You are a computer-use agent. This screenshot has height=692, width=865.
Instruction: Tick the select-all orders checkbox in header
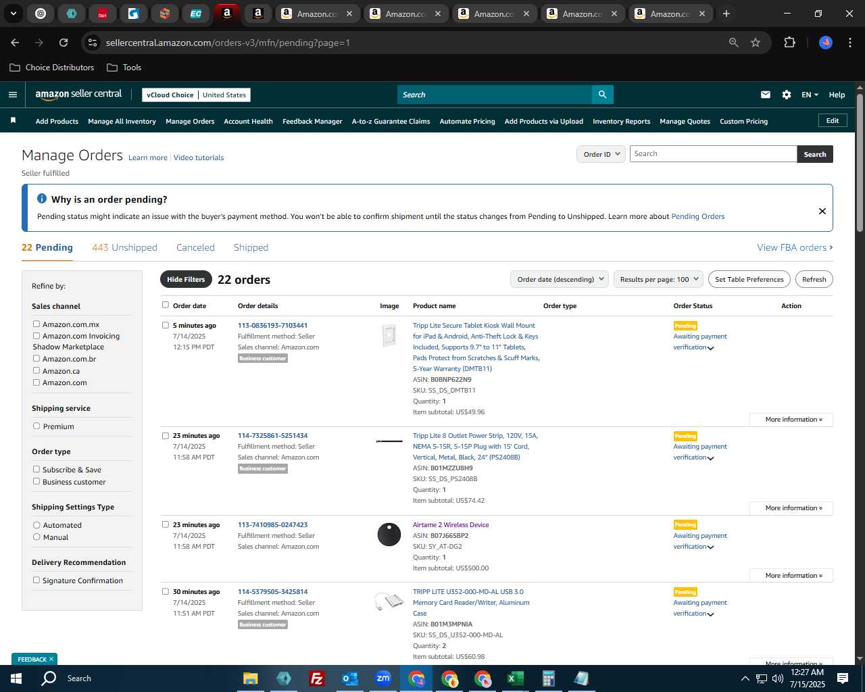click(x=166, y=305)
